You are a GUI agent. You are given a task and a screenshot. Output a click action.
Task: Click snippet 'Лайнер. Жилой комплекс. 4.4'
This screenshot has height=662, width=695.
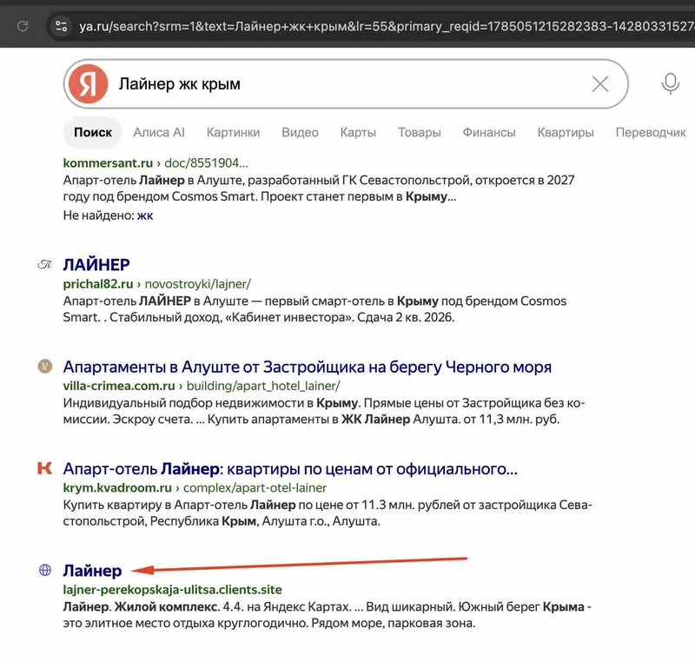[153, 607]
